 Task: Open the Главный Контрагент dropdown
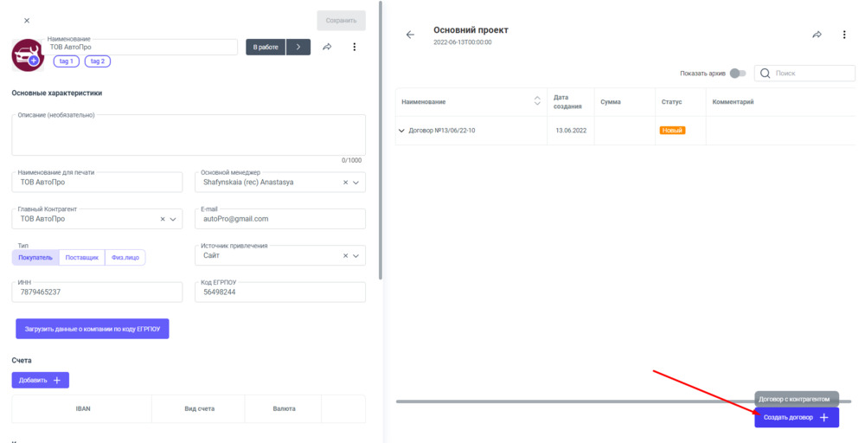click(x=174, y=220)
